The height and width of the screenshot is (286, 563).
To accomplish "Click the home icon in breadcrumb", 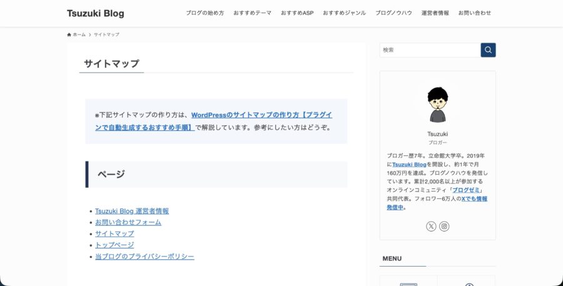I will tap(69, 35).
